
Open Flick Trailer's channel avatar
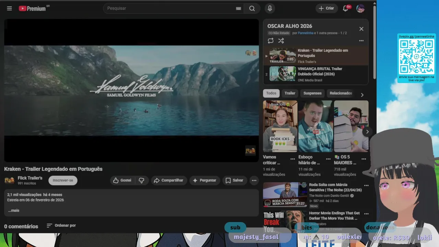click(9, 180)
